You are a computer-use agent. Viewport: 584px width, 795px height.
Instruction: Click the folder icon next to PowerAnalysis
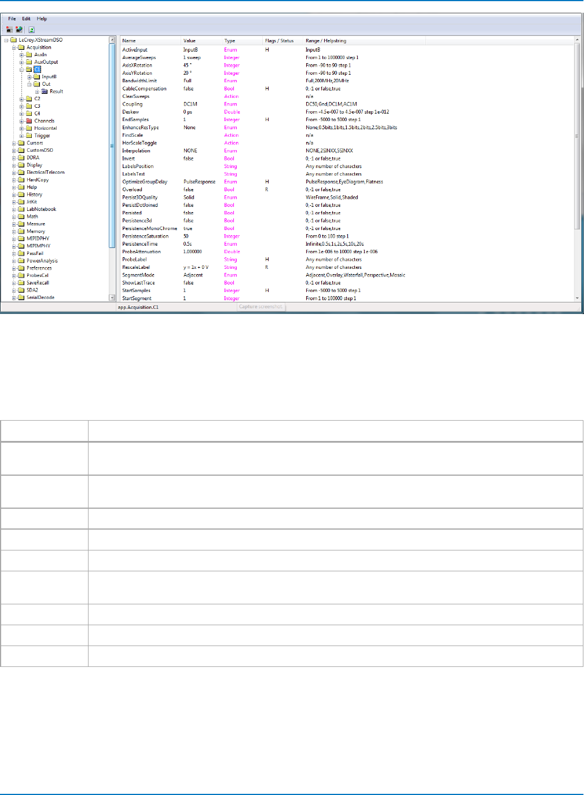(x=21, y=261)
